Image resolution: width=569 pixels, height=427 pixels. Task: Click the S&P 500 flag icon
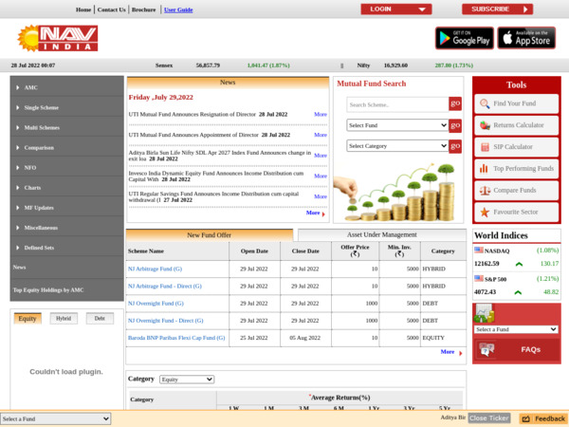tap(479, 278)
